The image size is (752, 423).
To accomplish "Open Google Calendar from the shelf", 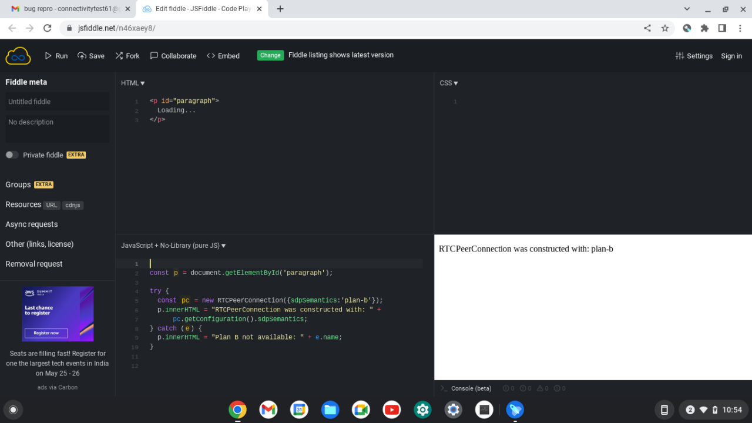I will coord(299,409).
